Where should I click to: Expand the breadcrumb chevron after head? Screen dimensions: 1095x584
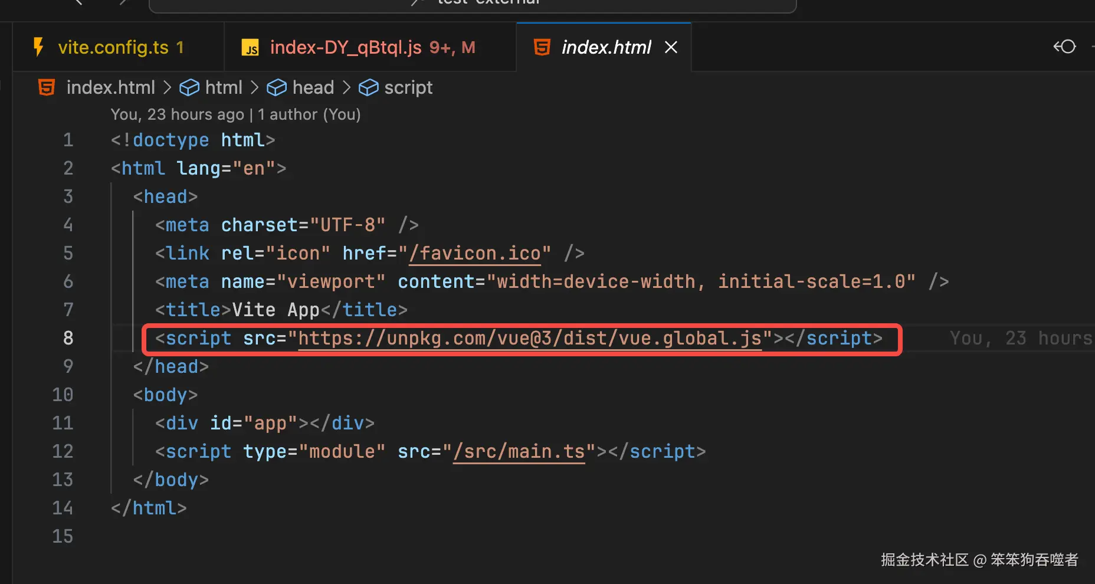[x=347, y=87]
